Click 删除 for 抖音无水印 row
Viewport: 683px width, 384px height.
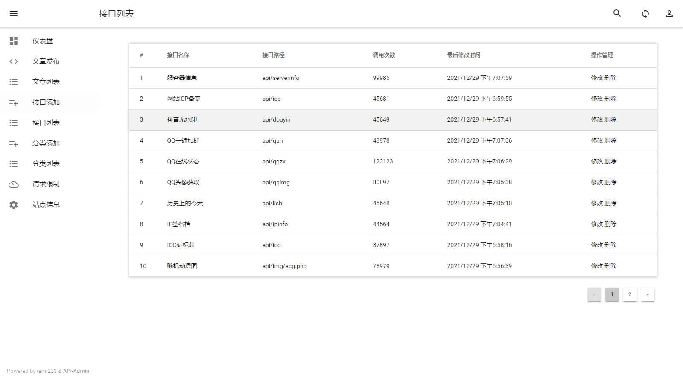(x=610, y=119)
